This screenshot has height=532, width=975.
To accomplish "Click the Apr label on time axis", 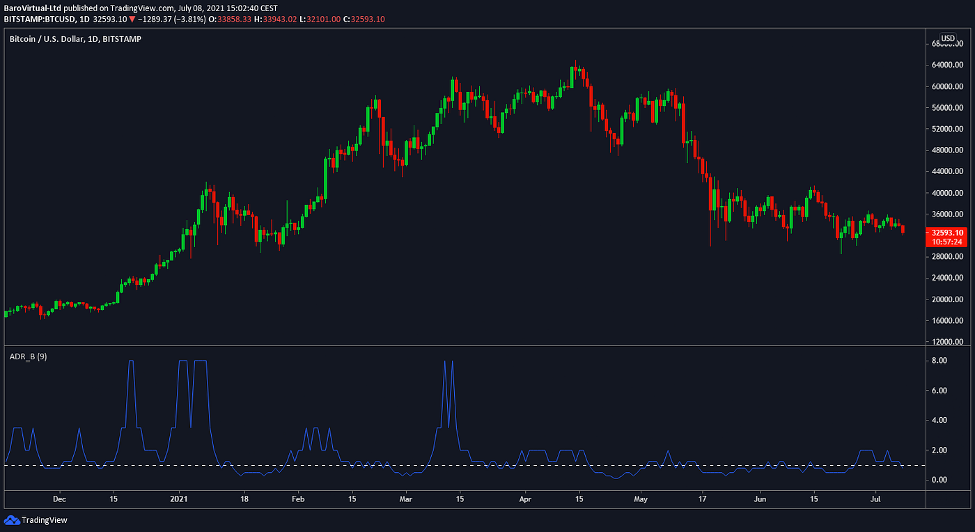I will (526, 499).
